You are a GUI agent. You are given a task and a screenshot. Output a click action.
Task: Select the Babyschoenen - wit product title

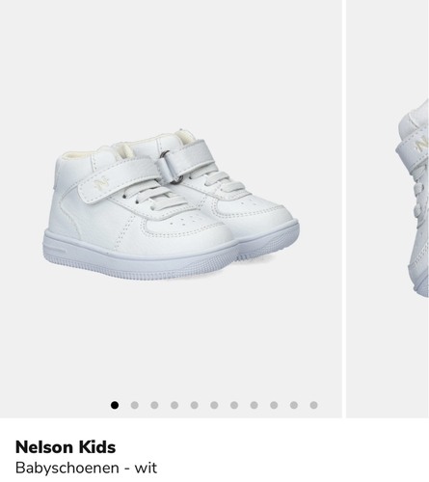tap(86, 468)
